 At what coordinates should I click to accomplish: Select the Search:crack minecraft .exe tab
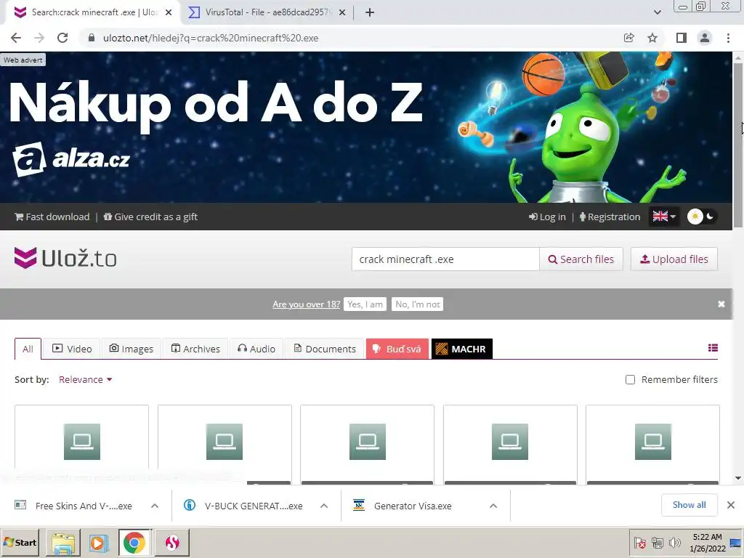[x=94, y=12]
